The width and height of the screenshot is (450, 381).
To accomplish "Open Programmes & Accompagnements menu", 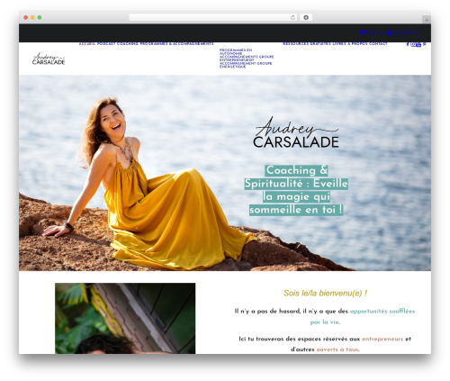I will tap(176, 44).
